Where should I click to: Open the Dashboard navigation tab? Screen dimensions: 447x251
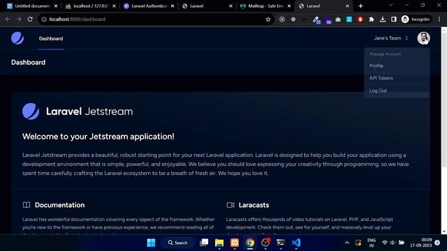click(x=51, y=39)
